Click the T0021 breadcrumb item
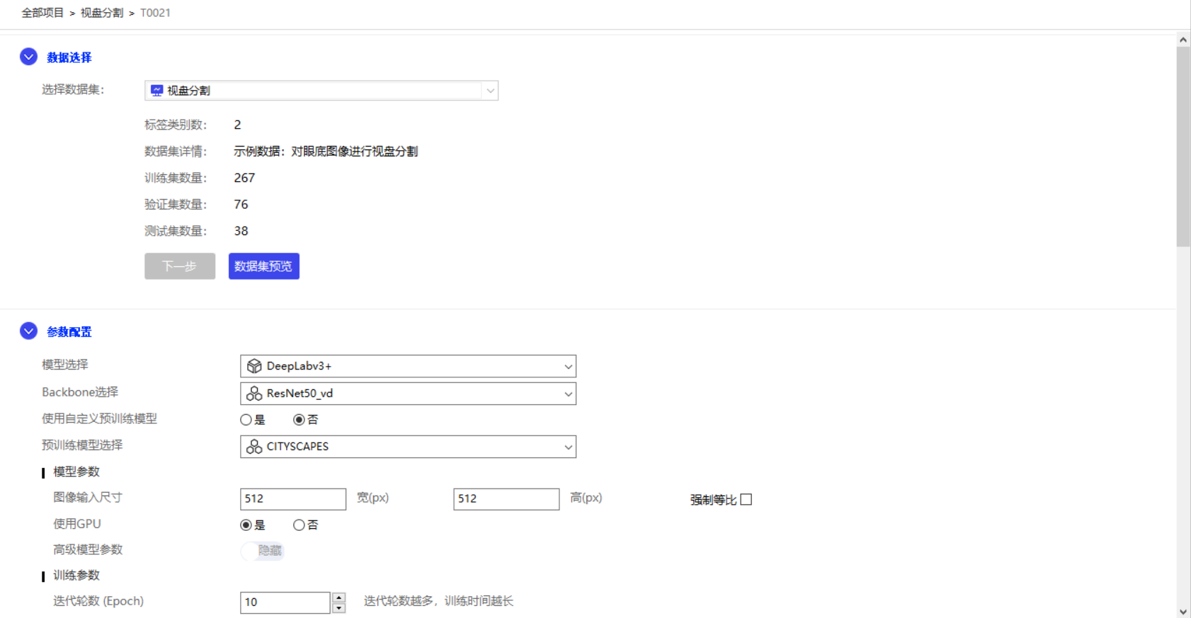1191x618 pixels. [155, 13]
